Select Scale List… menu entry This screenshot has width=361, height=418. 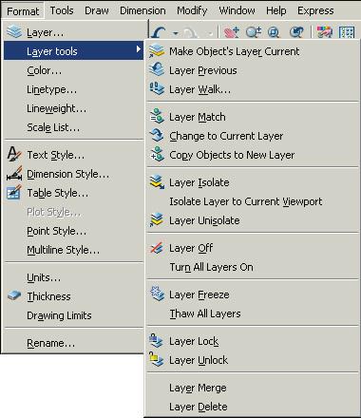click(73, 127)
